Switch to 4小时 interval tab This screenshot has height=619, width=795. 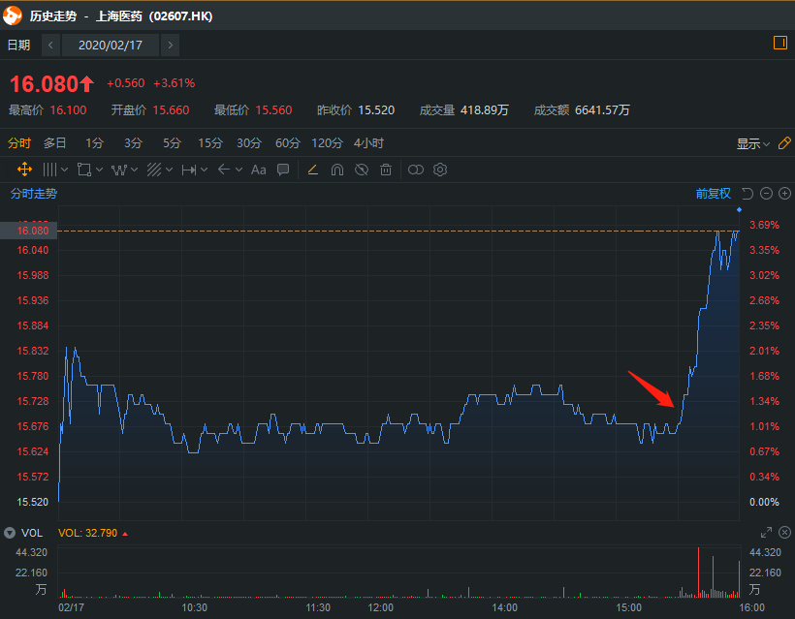click(x=368, y=143)
